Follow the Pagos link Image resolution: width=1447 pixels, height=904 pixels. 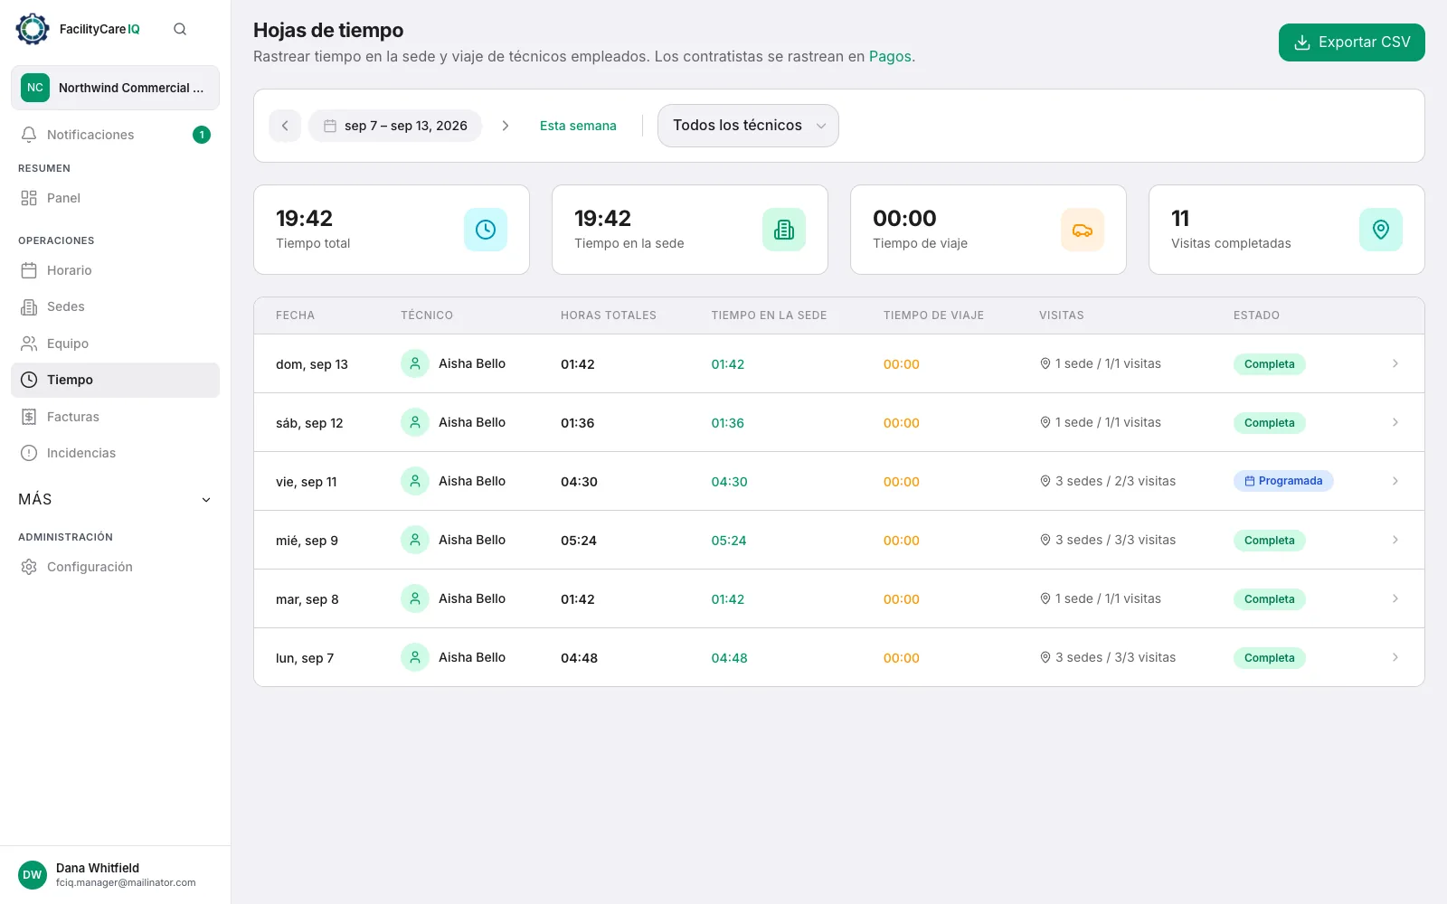(890, 56)
